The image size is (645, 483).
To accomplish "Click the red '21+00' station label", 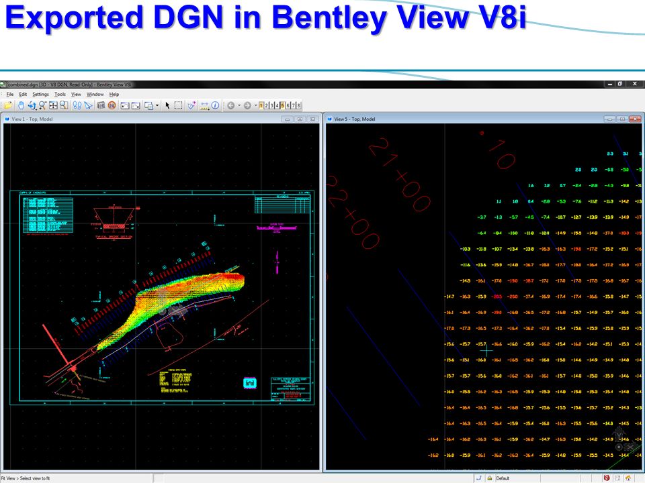I will [399, 174].
